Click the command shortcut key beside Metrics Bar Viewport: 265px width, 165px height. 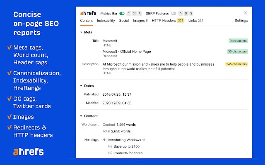134,13
